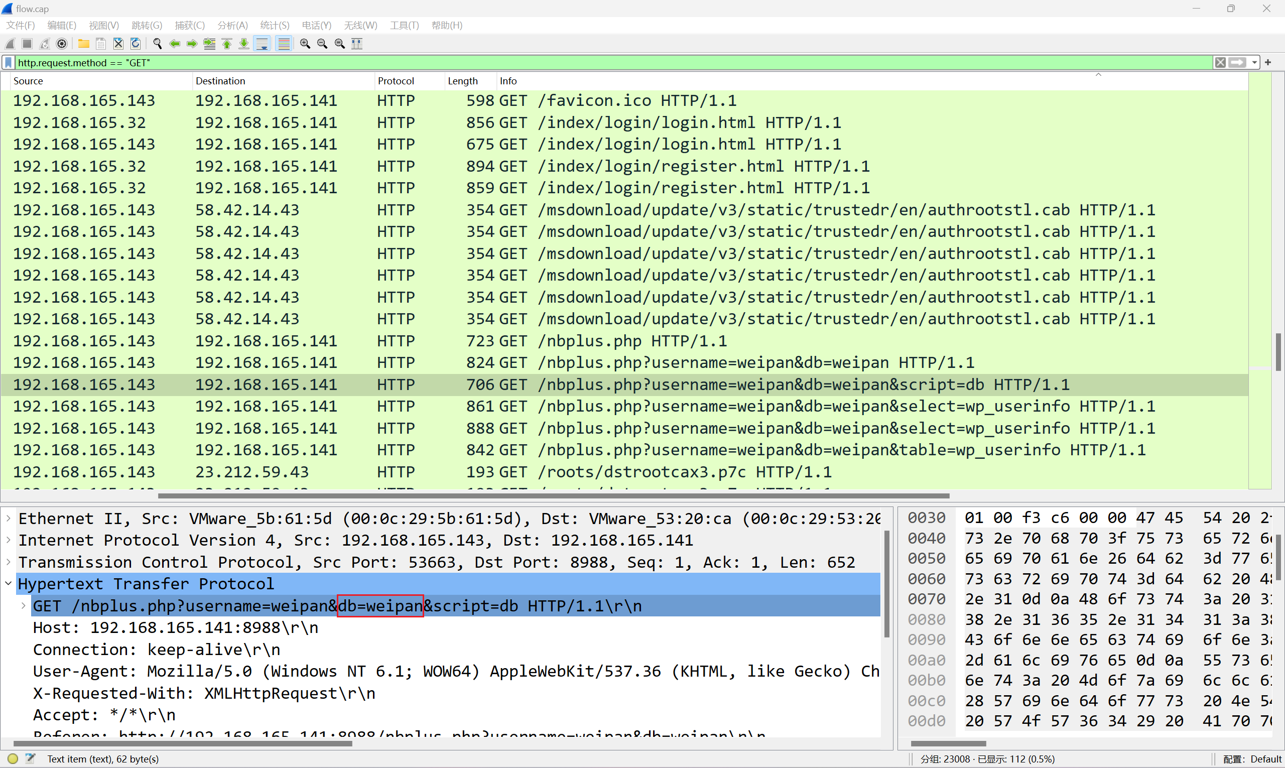1285x768 pixels.
Task: Open the 工具(T) menu
Action: click(404, 26)
